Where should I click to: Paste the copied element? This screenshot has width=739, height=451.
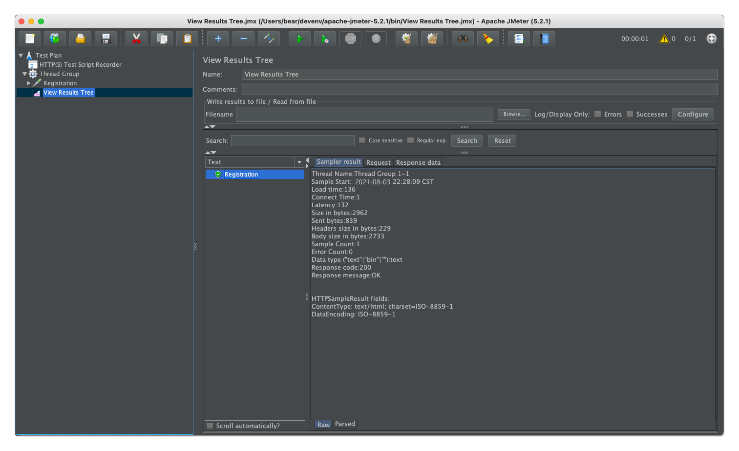[x=187, y=39]
